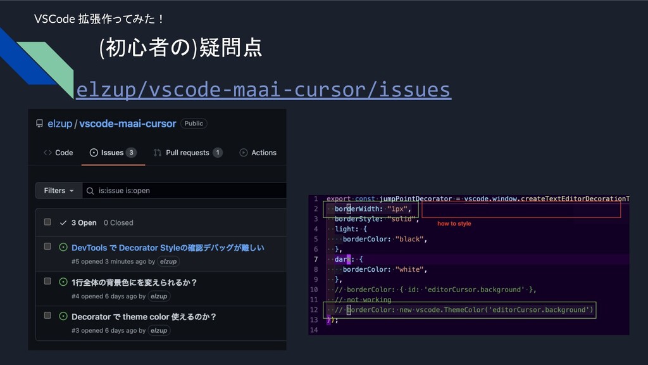Click the elzup author badge on issue #5
This screenshot has height=365, width=648.
(168, 262)
